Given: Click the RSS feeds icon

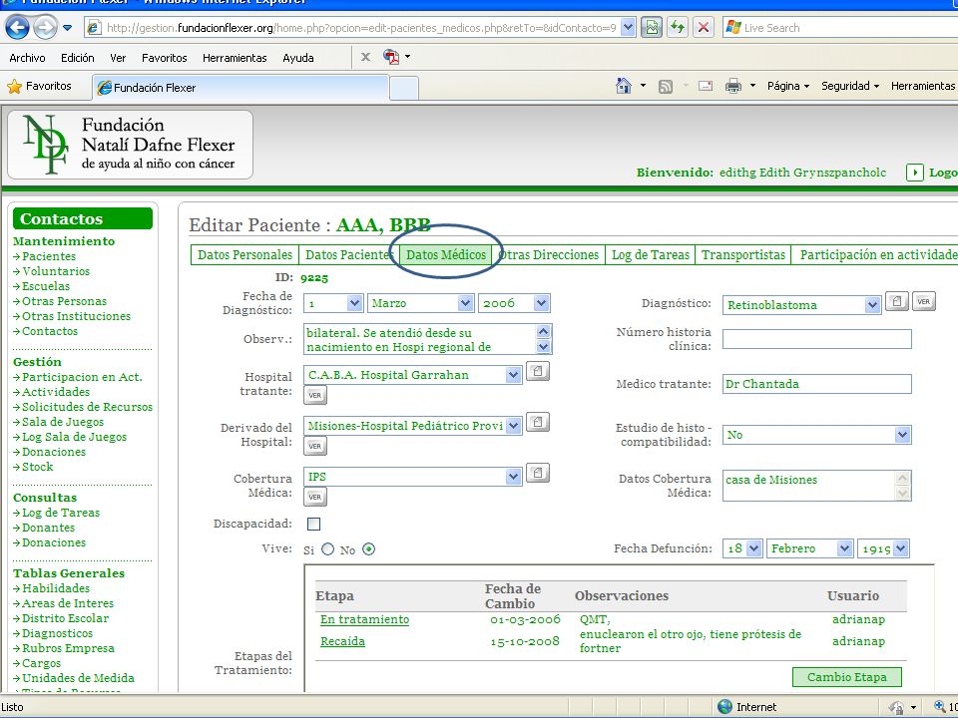Looking at the screenshot, I should 666,87.
